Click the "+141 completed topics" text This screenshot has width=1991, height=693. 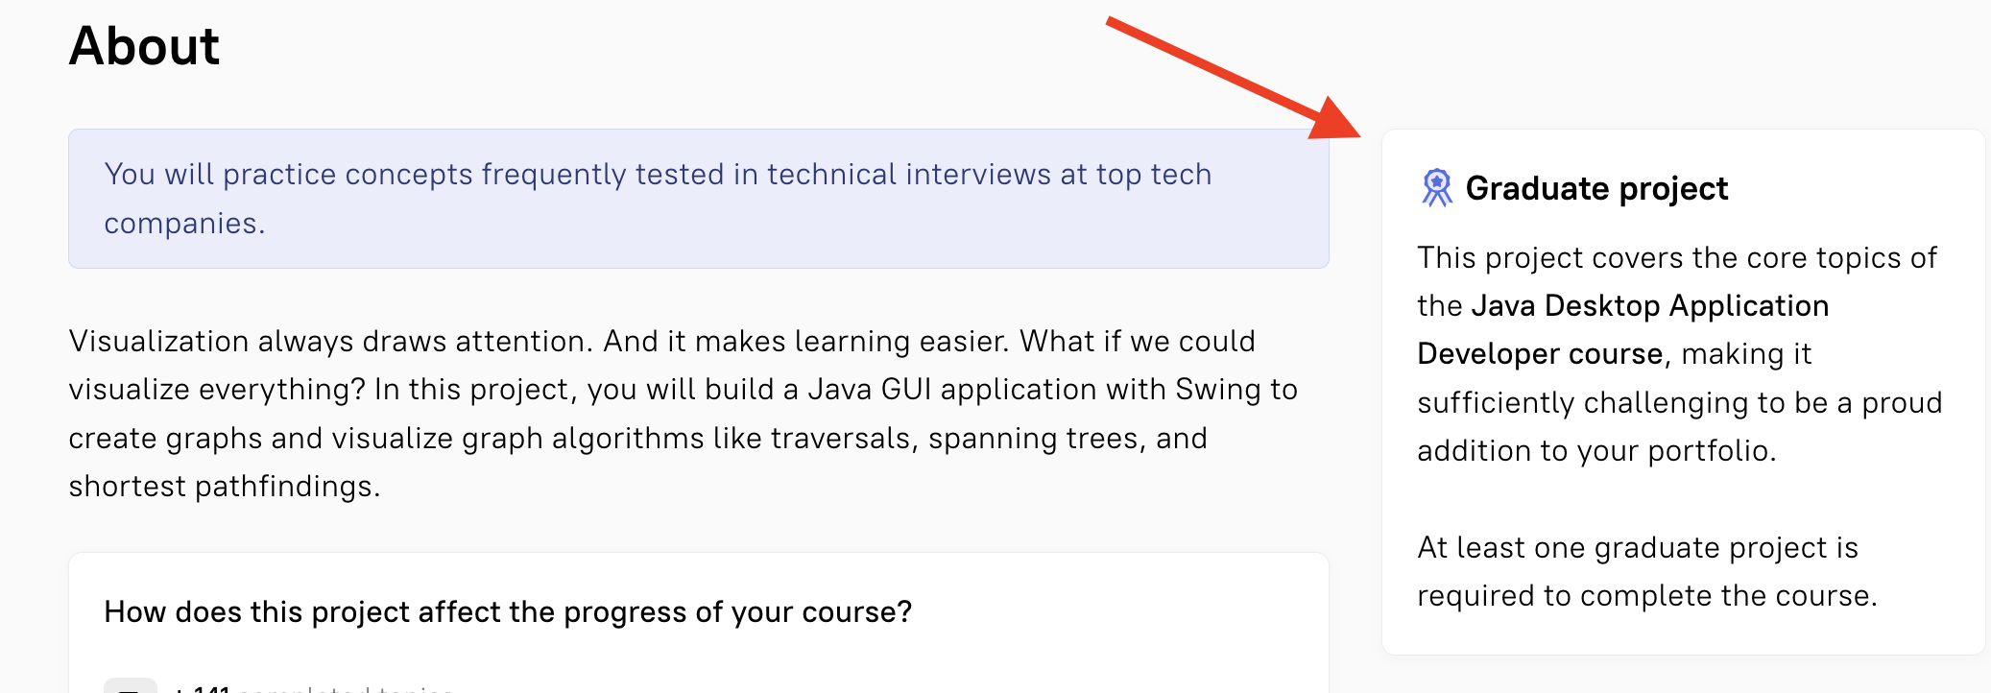click(x=313, y=687)
